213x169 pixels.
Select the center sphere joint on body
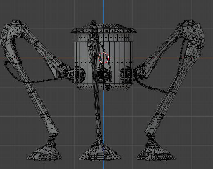click(103, 75)
